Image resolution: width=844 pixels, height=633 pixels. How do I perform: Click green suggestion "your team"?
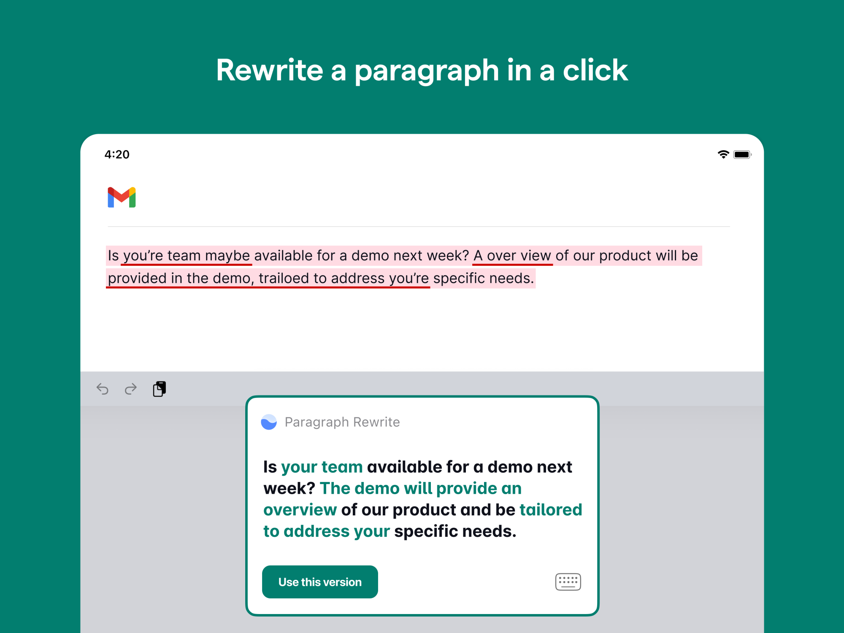322,467
